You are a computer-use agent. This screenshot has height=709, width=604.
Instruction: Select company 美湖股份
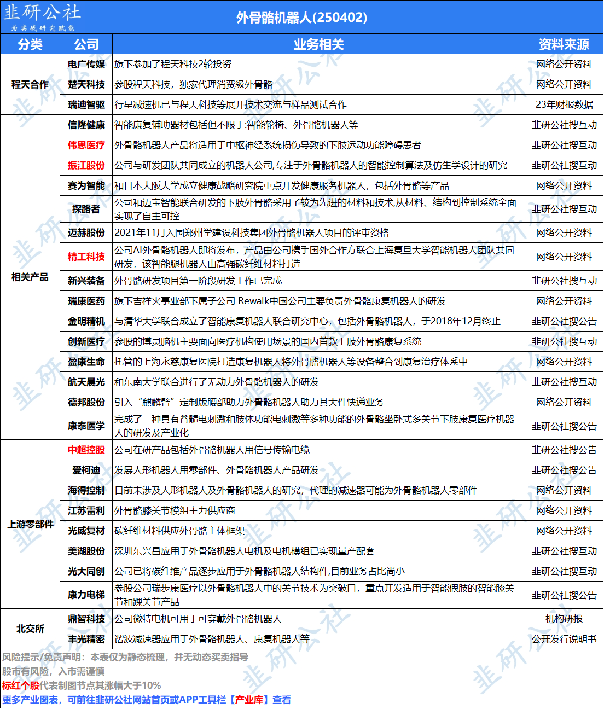86,551
